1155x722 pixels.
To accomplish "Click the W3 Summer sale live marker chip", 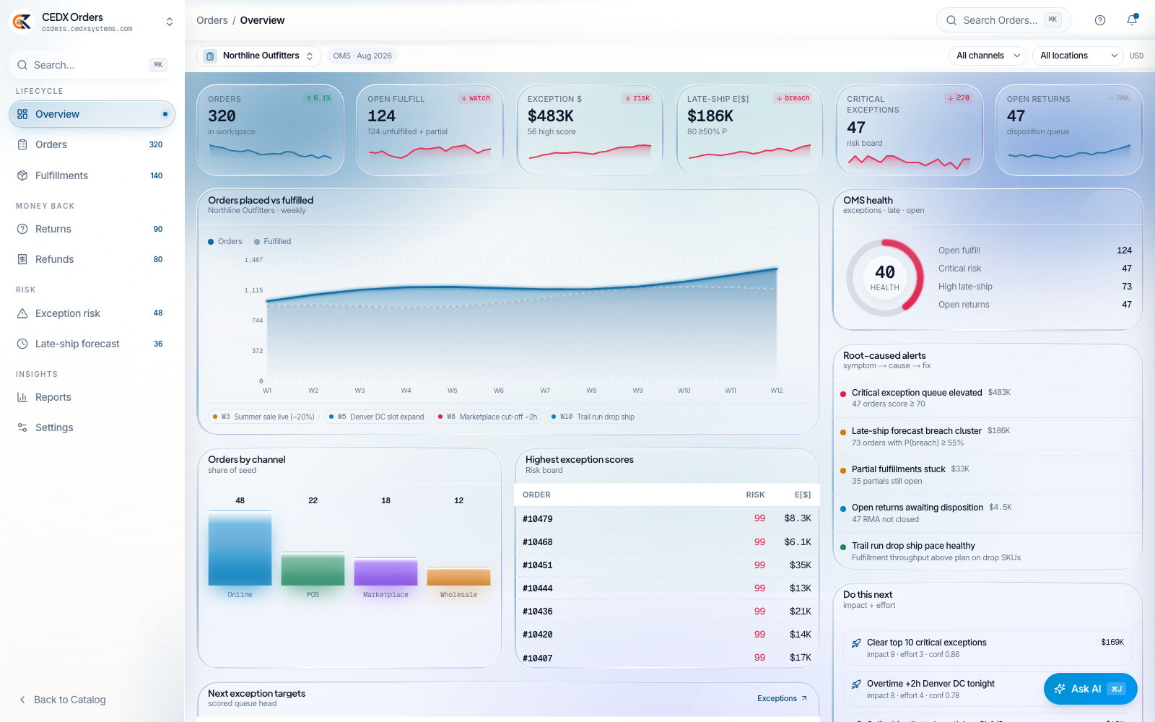I will coord(263,417).
